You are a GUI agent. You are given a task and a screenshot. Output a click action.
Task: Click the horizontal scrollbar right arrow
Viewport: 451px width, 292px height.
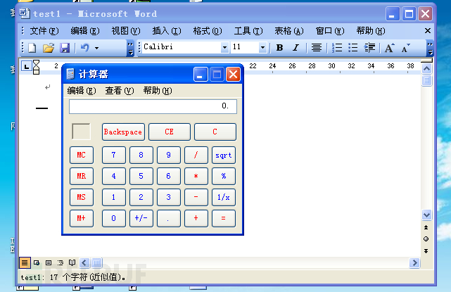414,262
